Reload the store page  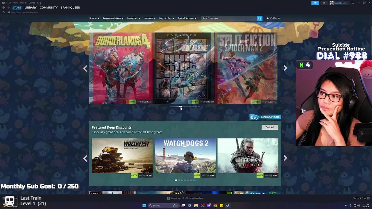coord(3,12)
